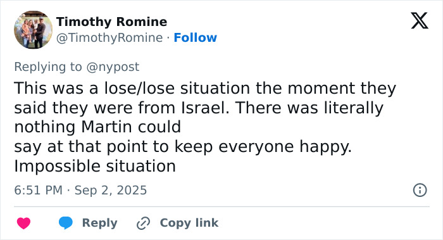Image resolution: width=443 pixels, height=240 pixels.
Task: Click the X logo icon
Action: coord(420,21)
